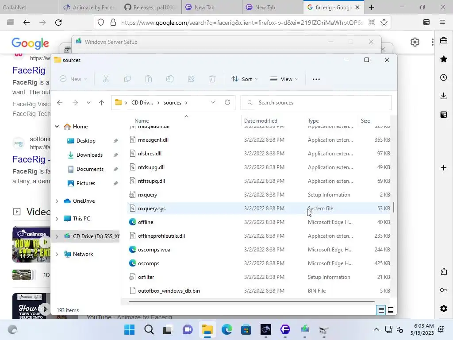Reload the page in Firefox
453x340 pixels.
pos(58,22)
